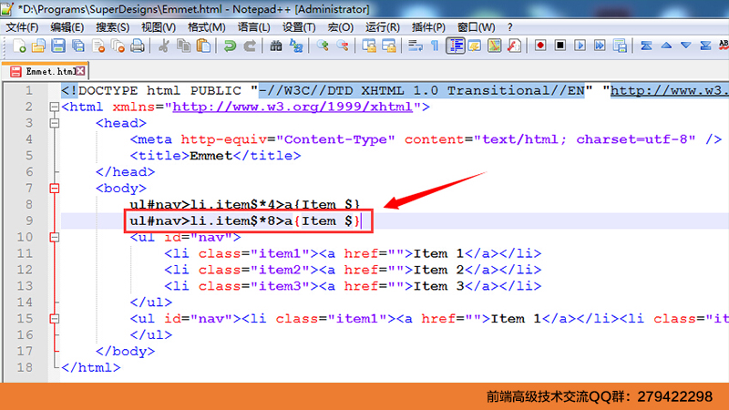Follow the w3.org/1999/xhtml link
729x410 pixels.
(x=293, y=107)
